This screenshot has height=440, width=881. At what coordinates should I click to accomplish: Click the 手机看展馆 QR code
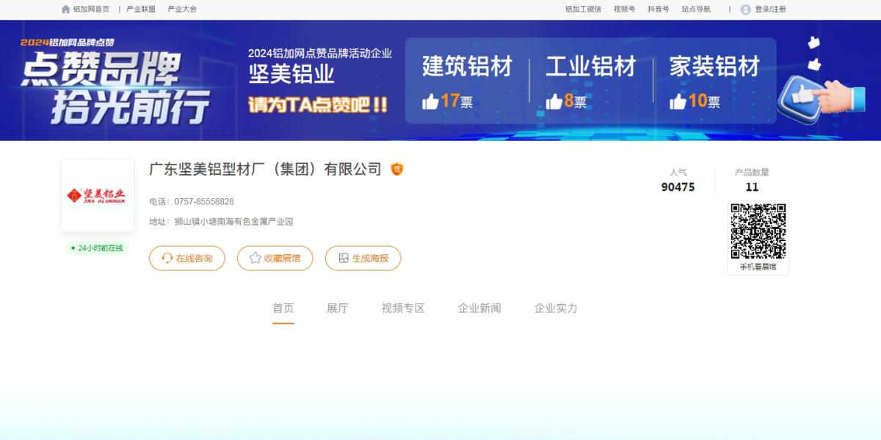pyautogui.click(x=758, y=231)
